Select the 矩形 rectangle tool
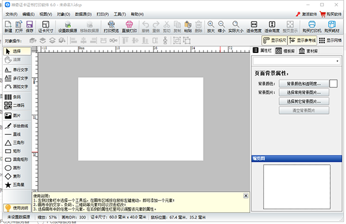This screenshot has width=346, height=224. [17, 151]
